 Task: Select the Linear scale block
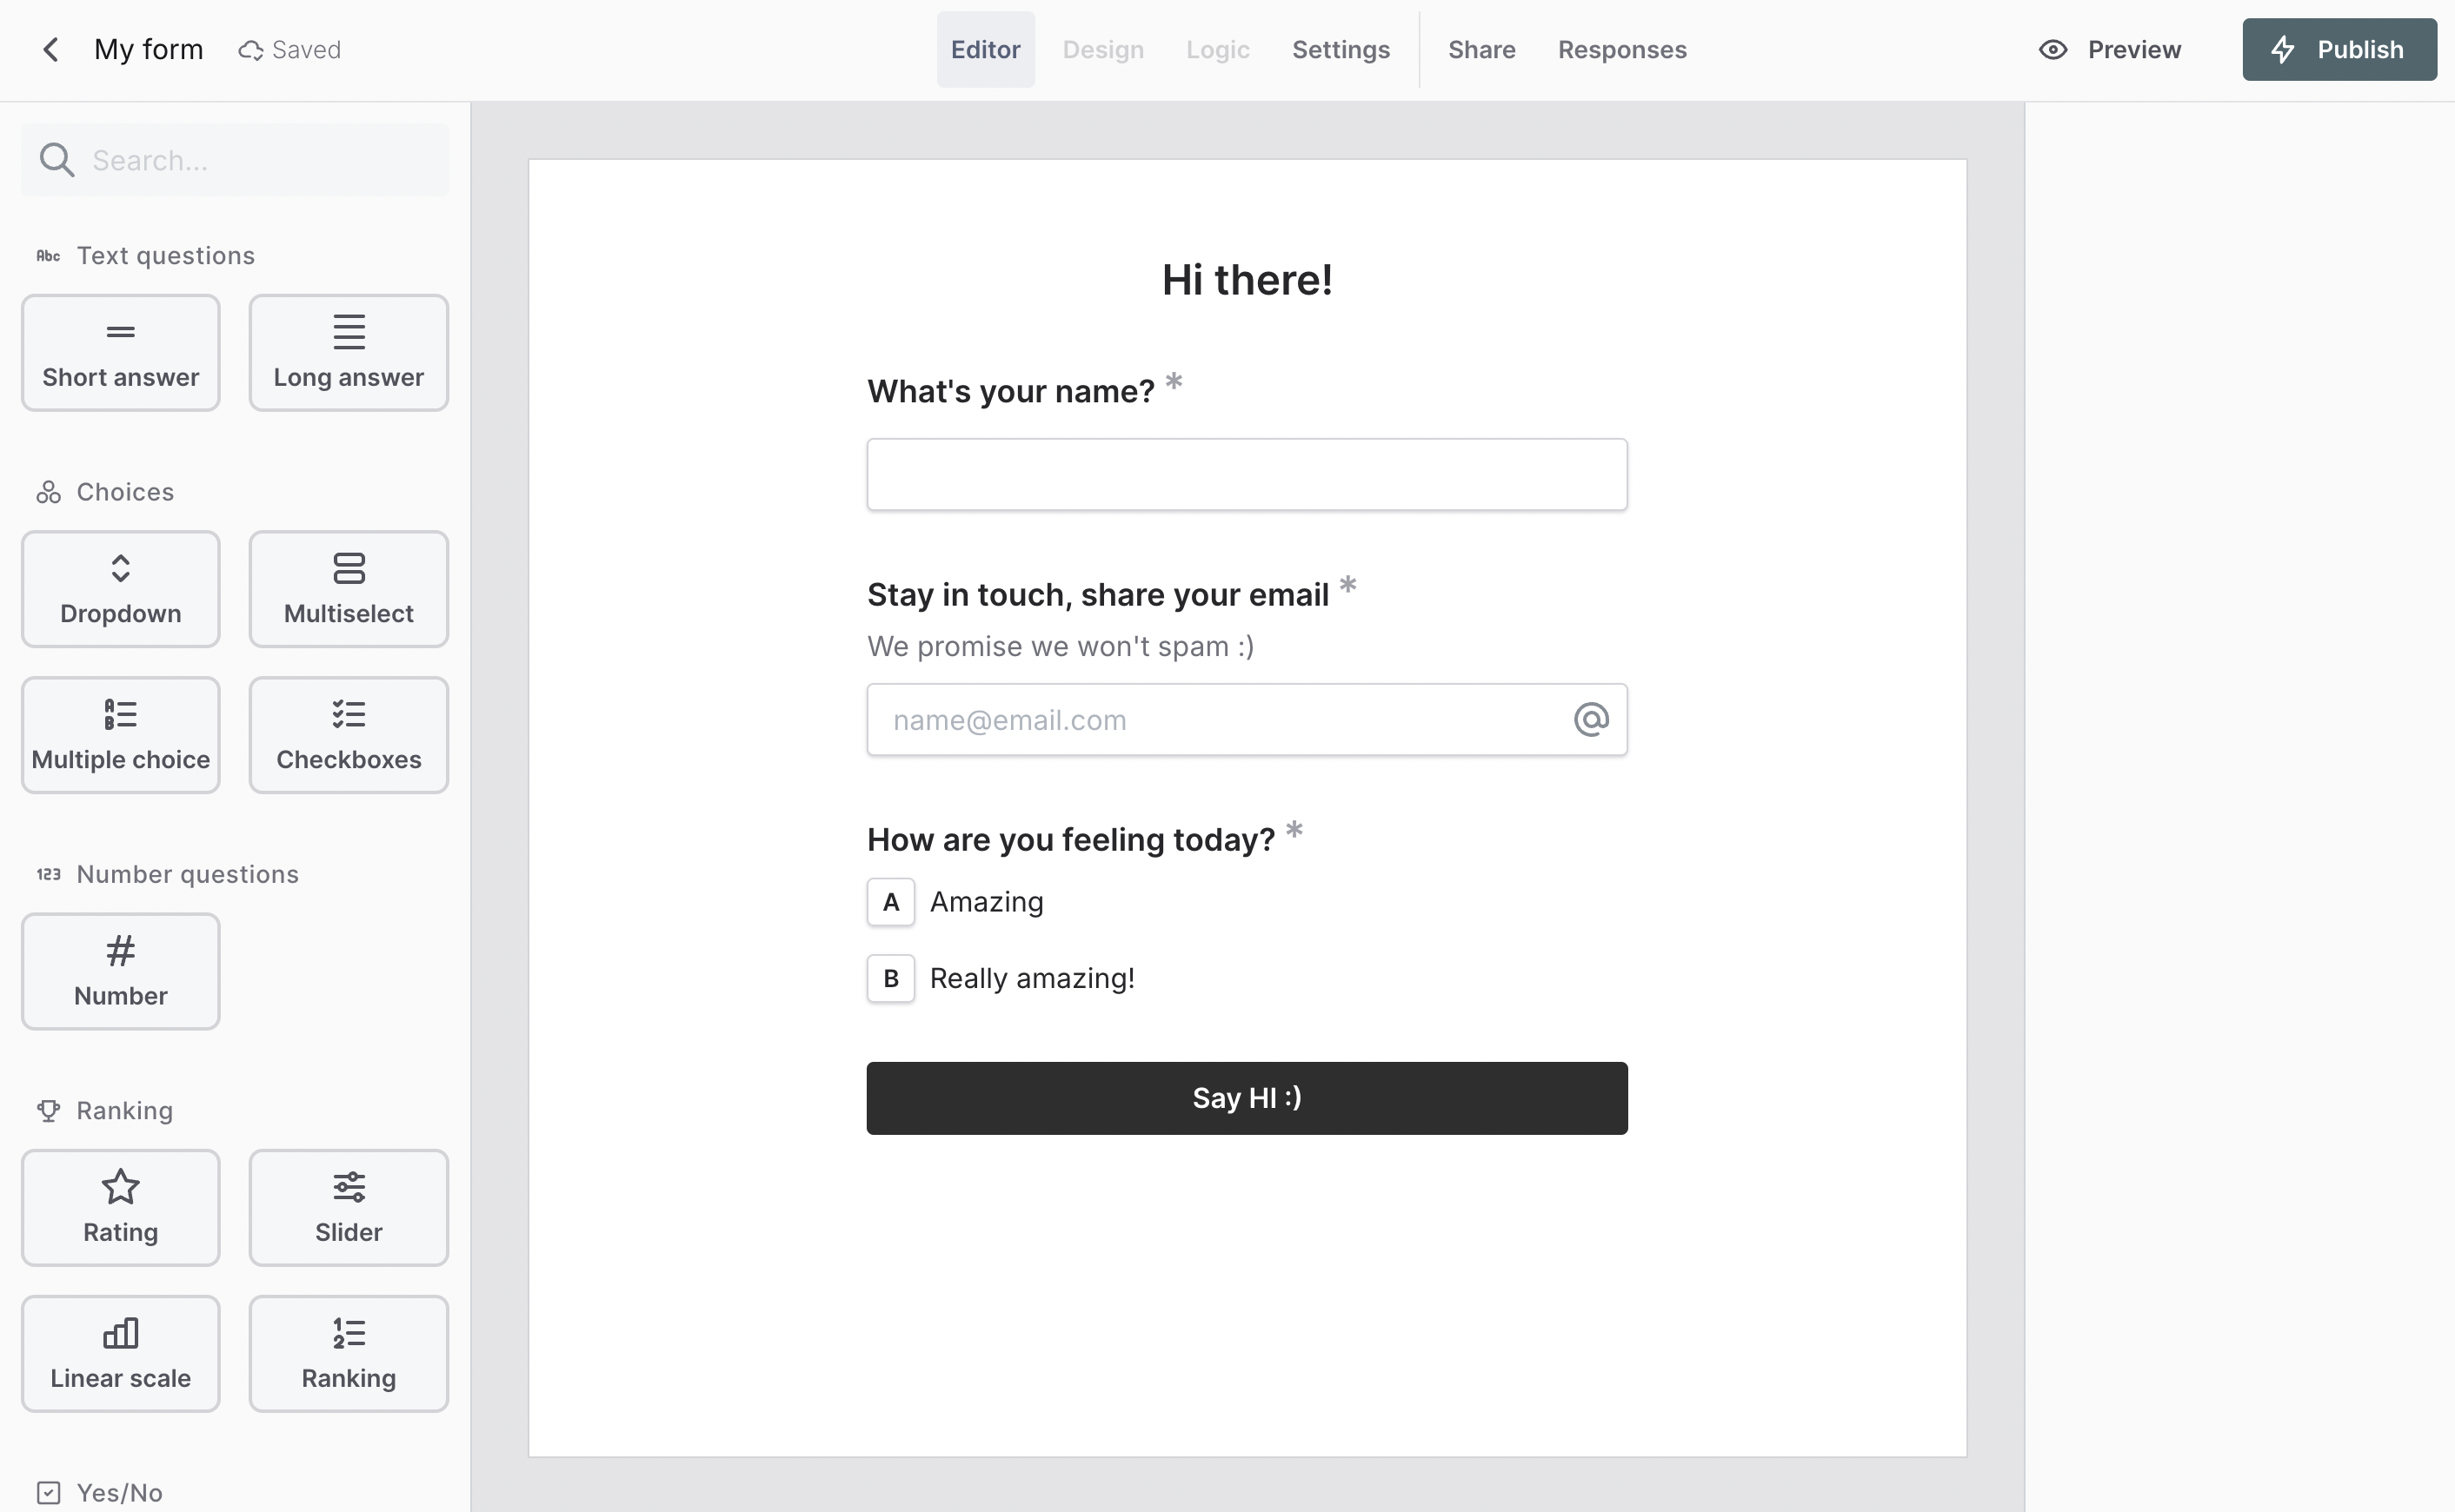pos(120,1353)
